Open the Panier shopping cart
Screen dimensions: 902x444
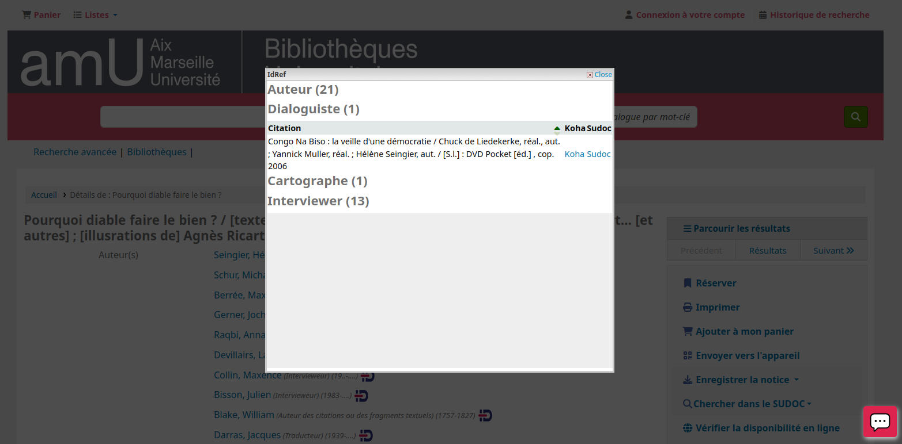(41, 15)
